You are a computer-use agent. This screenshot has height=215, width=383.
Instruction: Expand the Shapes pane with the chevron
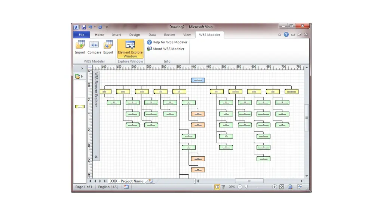tap(82, 69)
